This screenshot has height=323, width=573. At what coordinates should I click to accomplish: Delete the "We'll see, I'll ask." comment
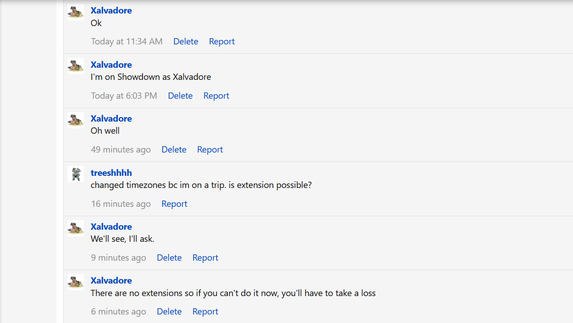pyautogui.click(x=169, y=258)
